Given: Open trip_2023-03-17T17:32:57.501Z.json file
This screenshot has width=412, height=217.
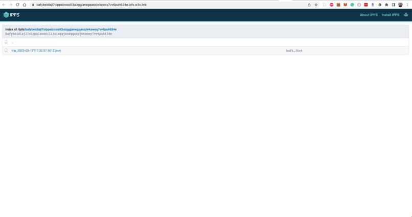Looking at the screenshot, I should [x=36, y=50].
